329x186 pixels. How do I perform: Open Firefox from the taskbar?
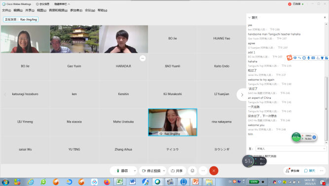107,182
